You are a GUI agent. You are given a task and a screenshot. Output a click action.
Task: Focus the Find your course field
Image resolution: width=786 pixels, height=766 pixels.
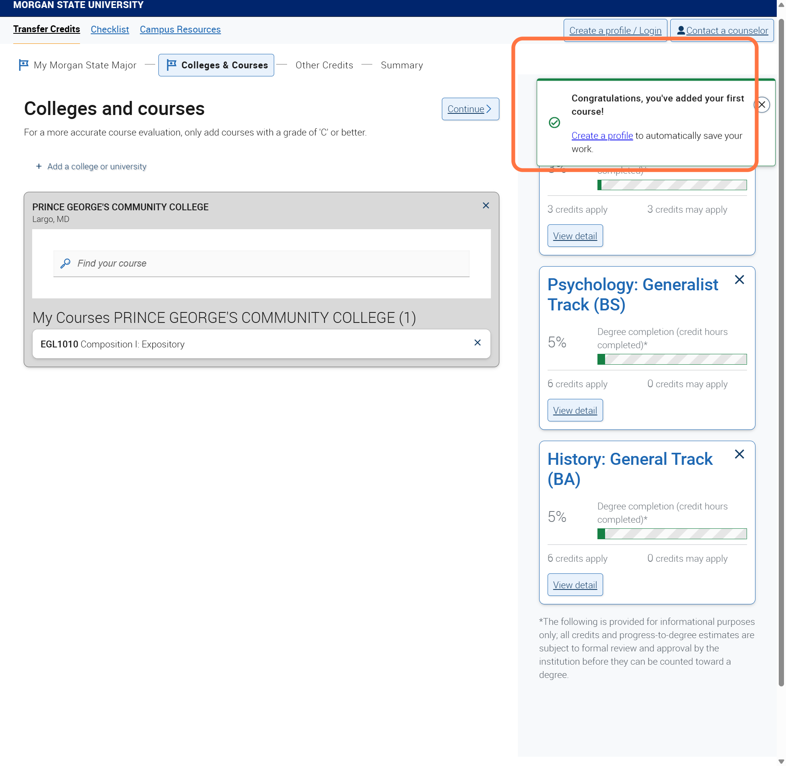pyautogui.click(x=261, y=263)
